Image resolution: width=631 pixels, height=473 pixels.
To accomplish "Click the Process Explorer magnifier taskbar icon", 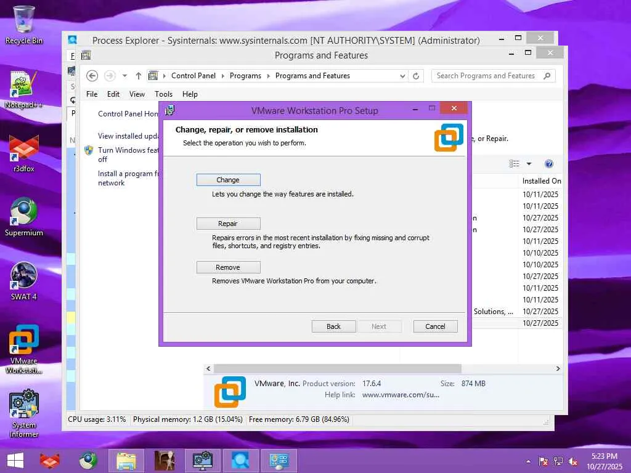I will tap(241, 461).
